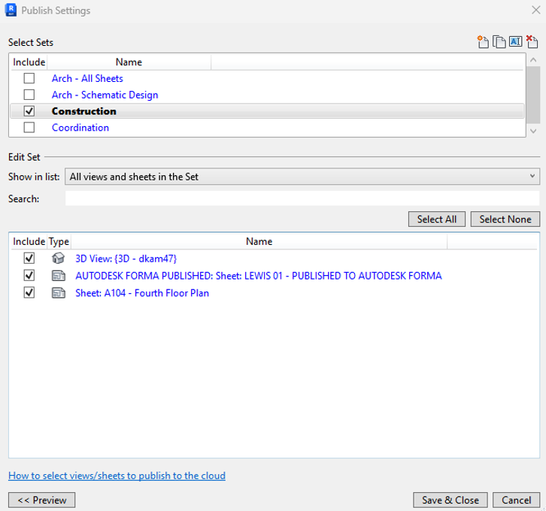Open the how to select views/sheets link
546x511 pixels.
click(117, 476)
